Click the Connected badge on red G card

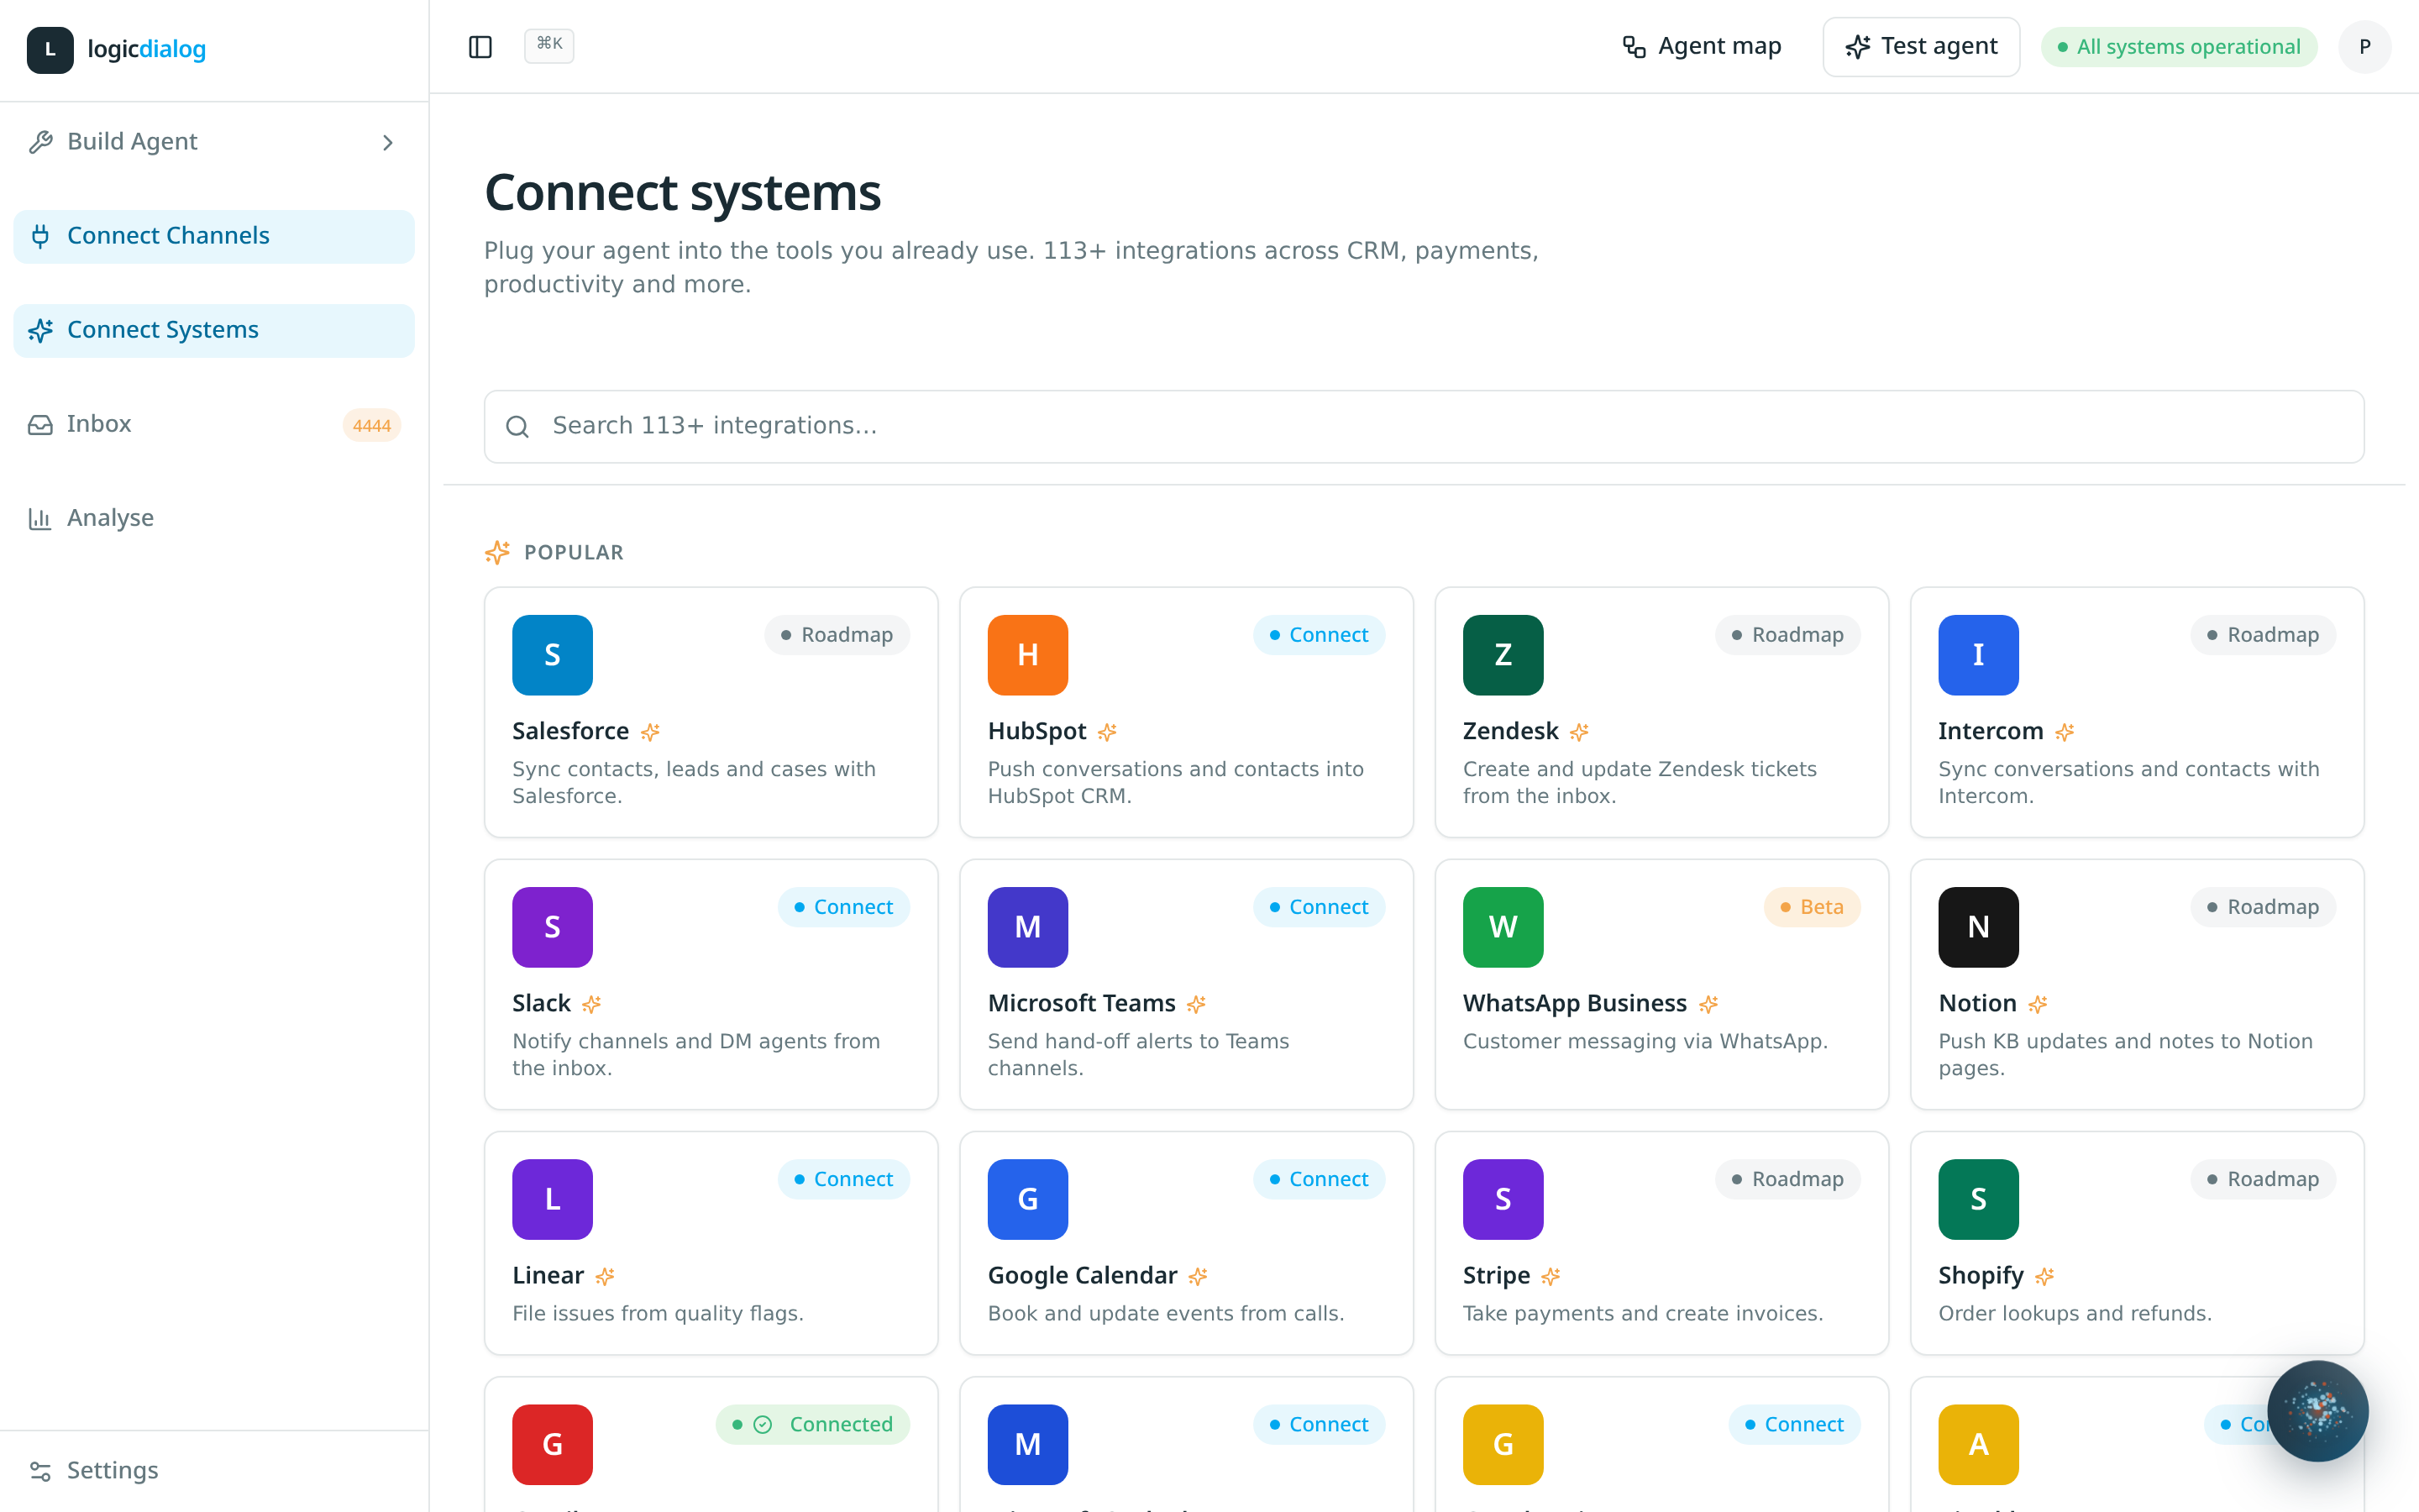813,1424
